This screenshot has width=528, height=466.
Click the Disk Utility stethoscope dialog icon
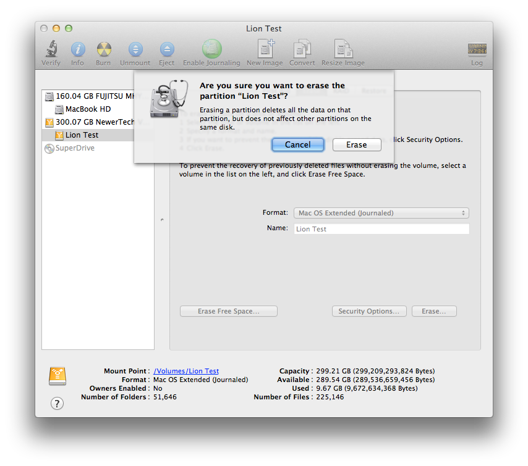[x=169, y=99]
